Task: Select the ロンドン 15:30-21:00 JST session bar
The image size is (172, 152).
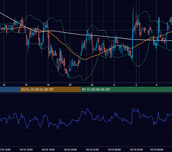Action: pyautogui.click(x=50, y=89)
